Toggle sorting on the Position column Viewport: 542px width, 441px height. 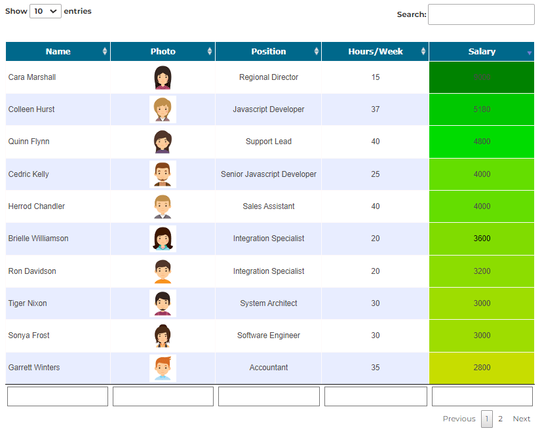(x=317, y=52)
